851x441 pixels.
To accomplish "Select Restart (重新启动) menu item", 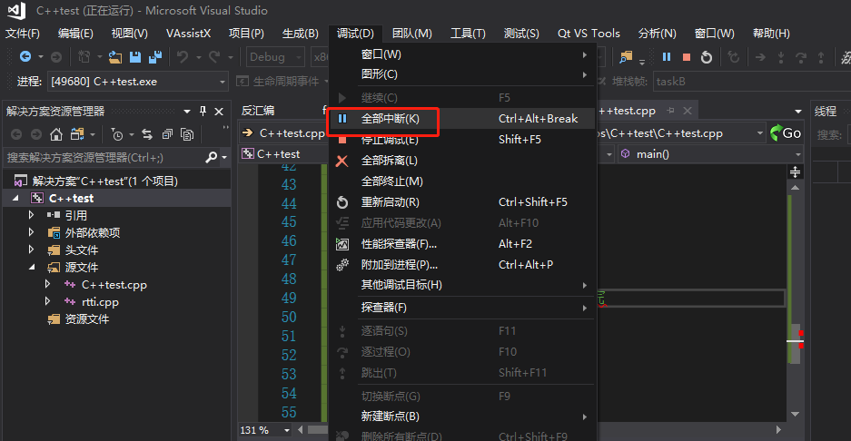I will pos(462,202).
